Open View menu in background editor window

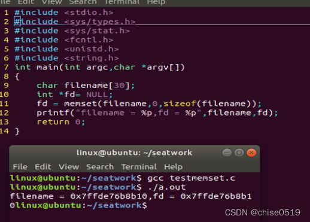[51, 2]
